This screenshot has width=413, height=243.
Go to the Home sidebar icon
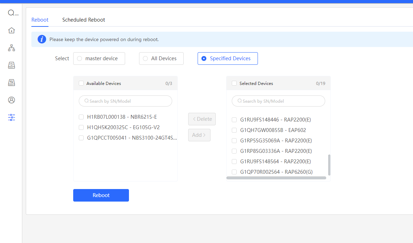point(11,30)
